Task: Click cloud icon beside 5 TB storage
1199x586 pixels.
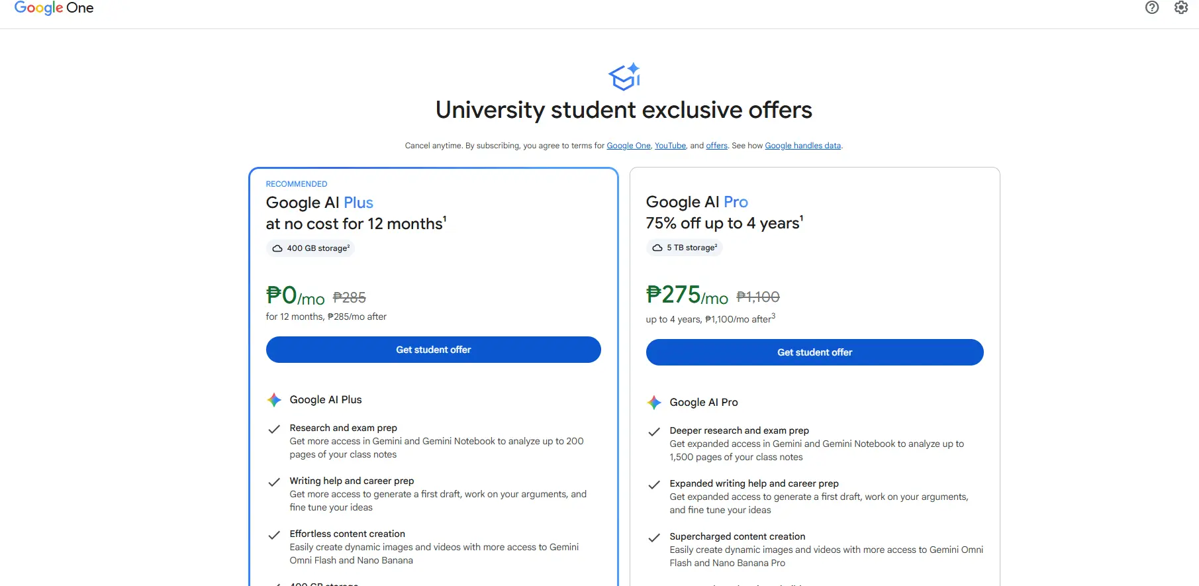Action: [x=657, y=248]
